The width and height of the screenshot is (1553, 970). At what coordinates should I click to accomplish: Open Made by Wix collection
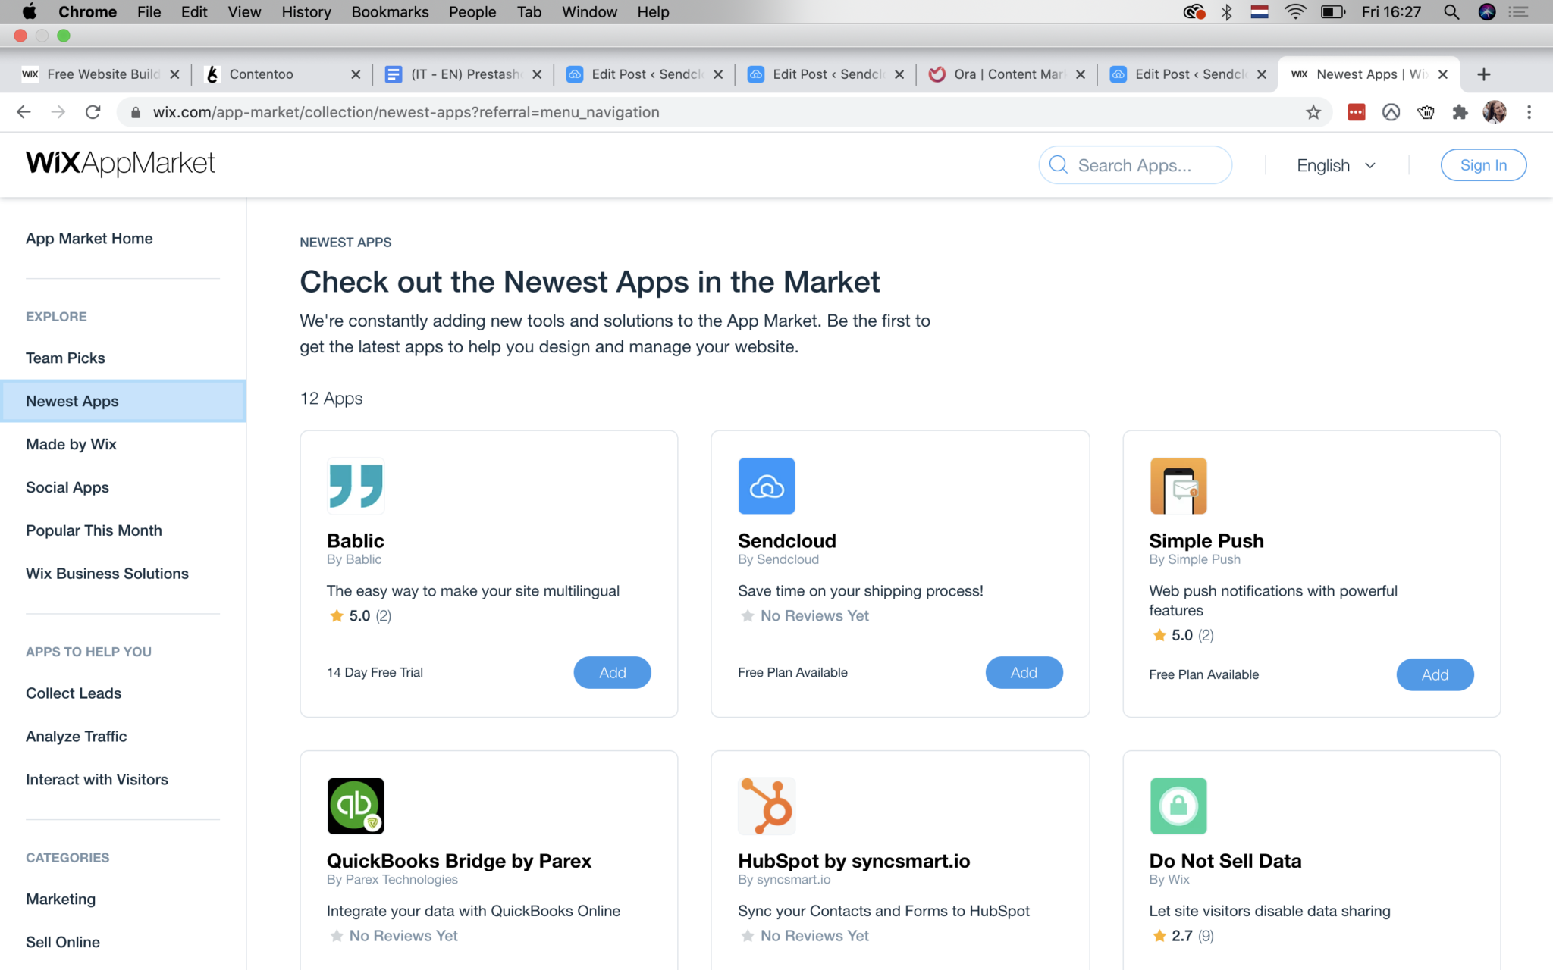coord(71,444)
